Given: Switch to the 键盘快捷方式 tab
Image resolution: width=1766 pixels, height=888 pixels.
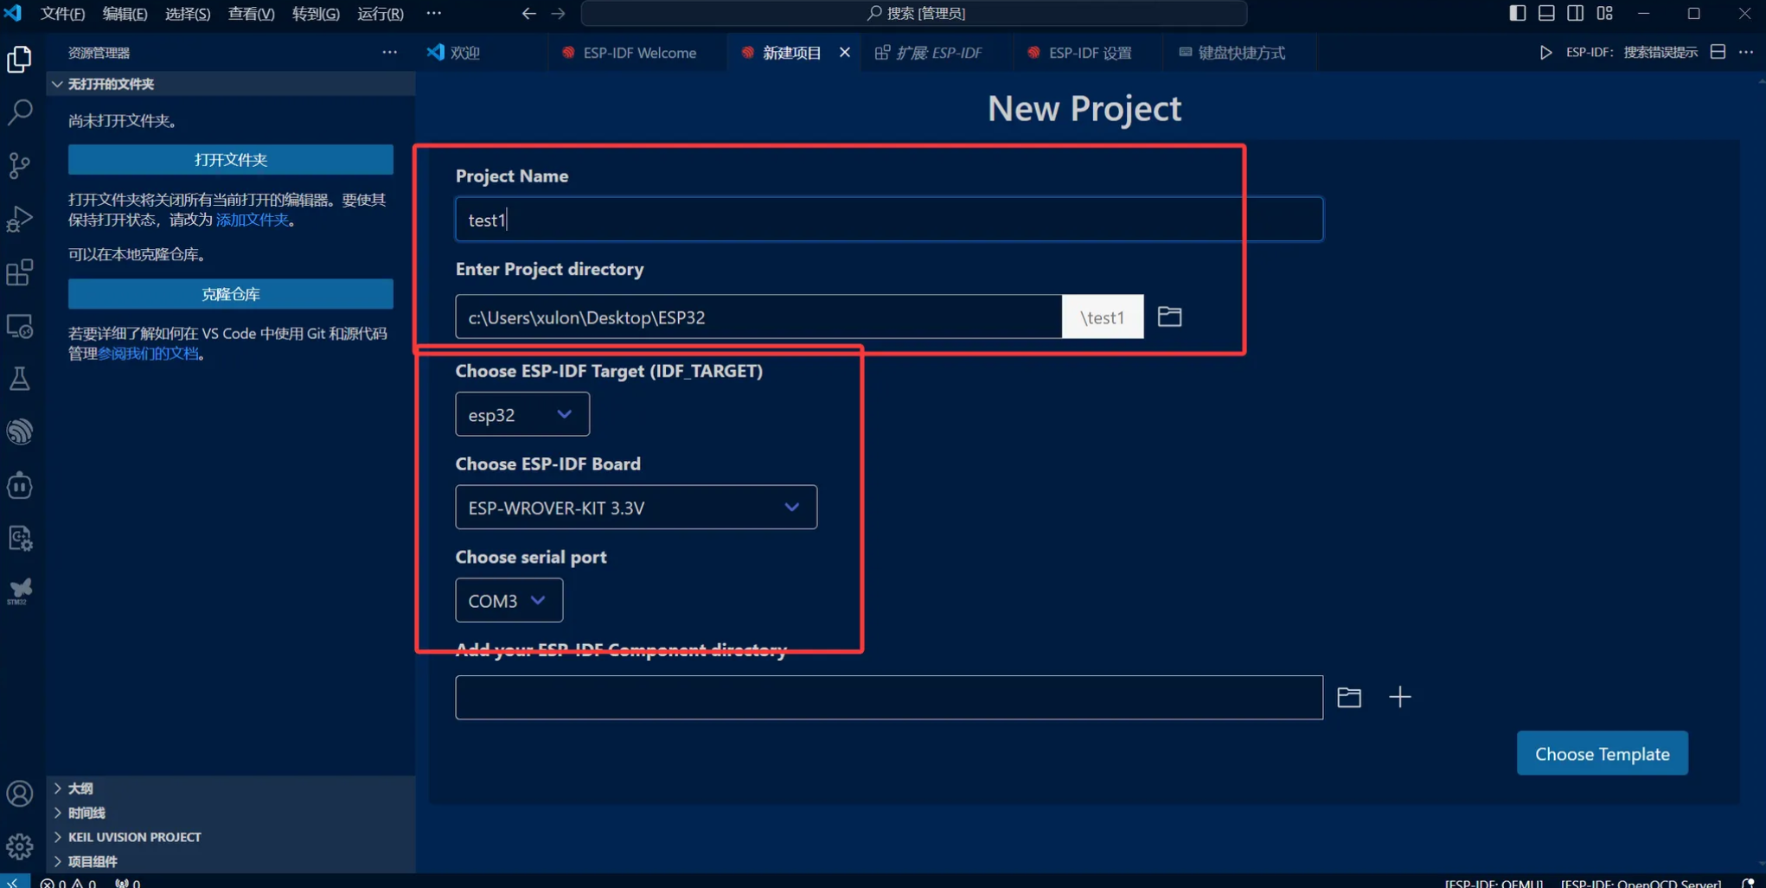Looking at the screenshot, I should [x=1240, y=53].
